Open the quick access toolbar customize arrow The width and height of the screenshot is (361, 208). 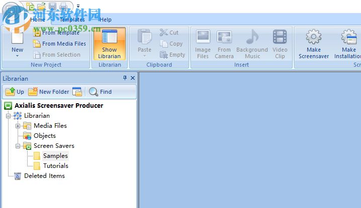pos(78,6)
